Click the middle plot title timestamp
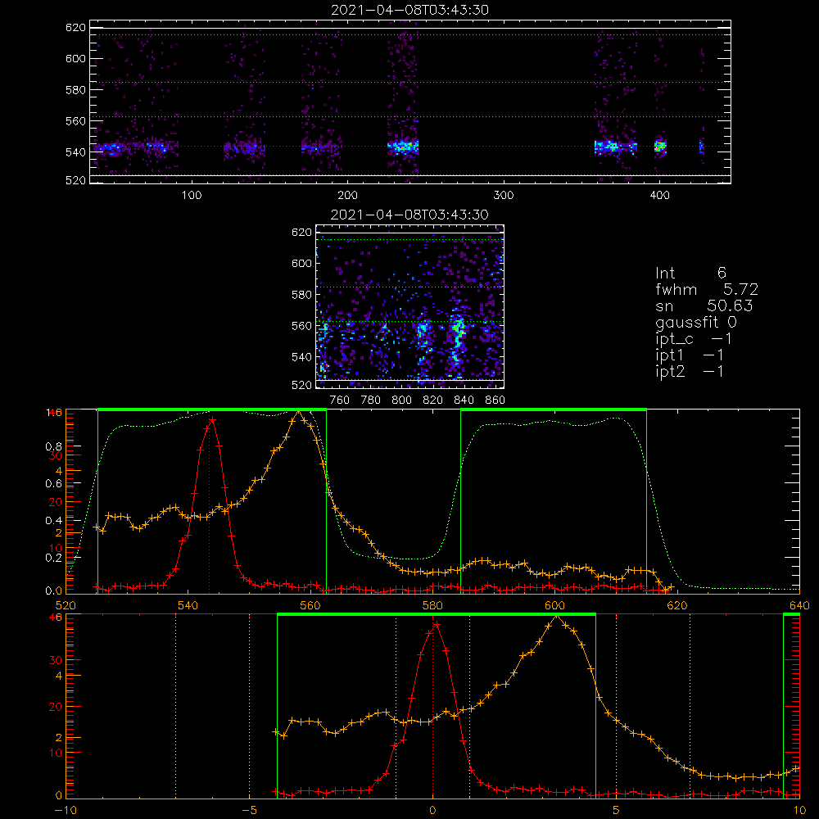The height and width of the screenshot is (819, 819). [x=410, y=215]
